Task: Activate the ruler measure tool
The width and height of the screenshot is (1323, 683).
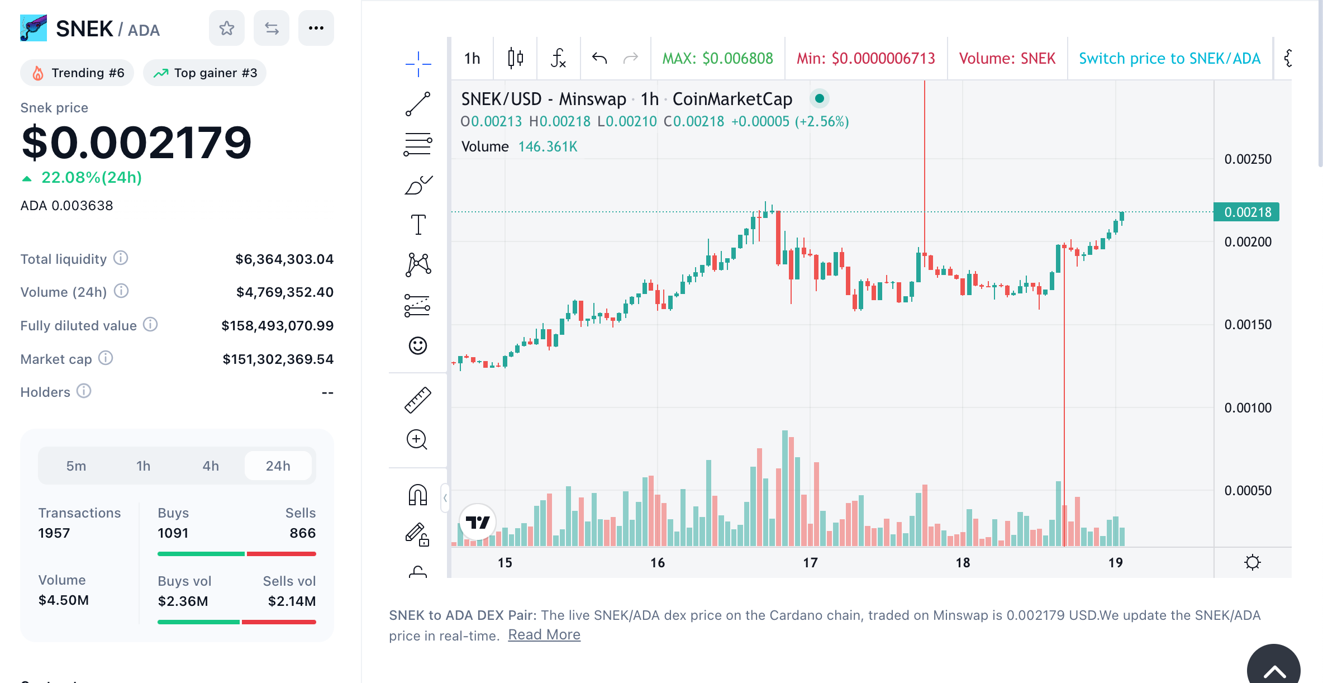Action: (418, 400)
